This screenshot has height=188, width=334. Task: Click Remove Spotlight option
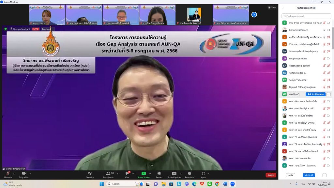(20, 29)
